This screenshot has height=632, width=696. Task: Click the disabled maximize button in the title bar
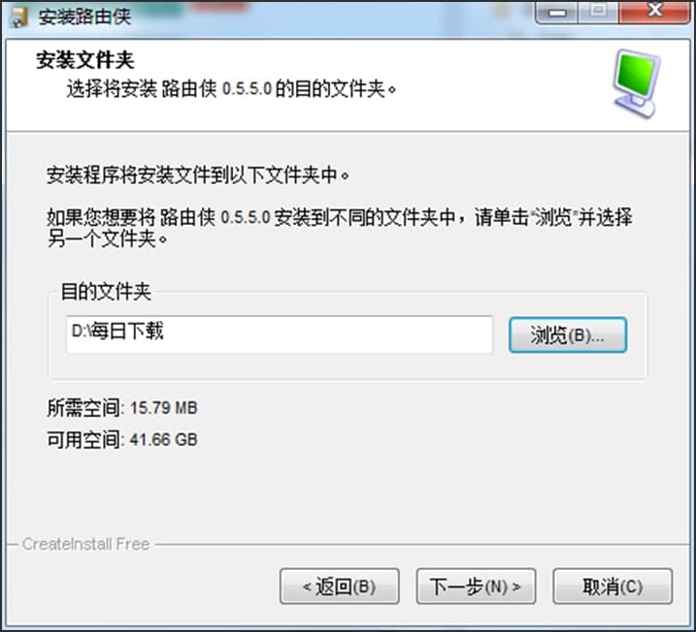(598, 12)
